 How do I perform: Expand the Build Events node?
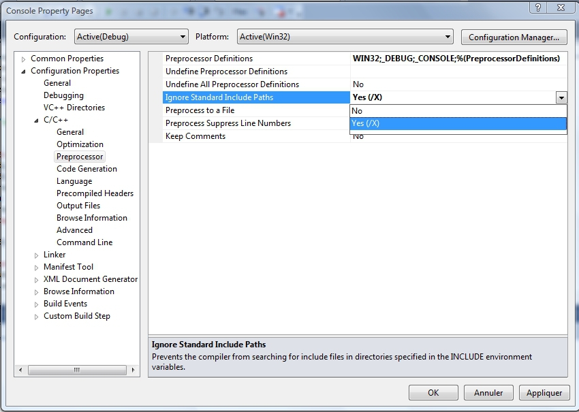click(x=37, y=304)
